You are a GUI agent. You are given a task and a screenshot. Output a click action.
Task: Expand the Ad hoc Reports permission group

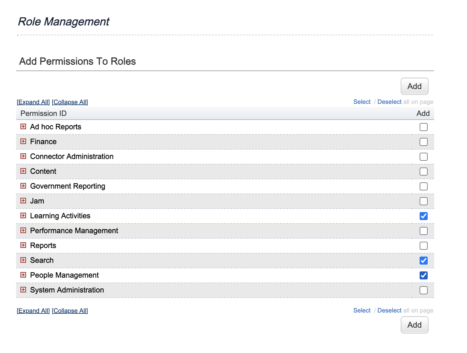(23, 126)
